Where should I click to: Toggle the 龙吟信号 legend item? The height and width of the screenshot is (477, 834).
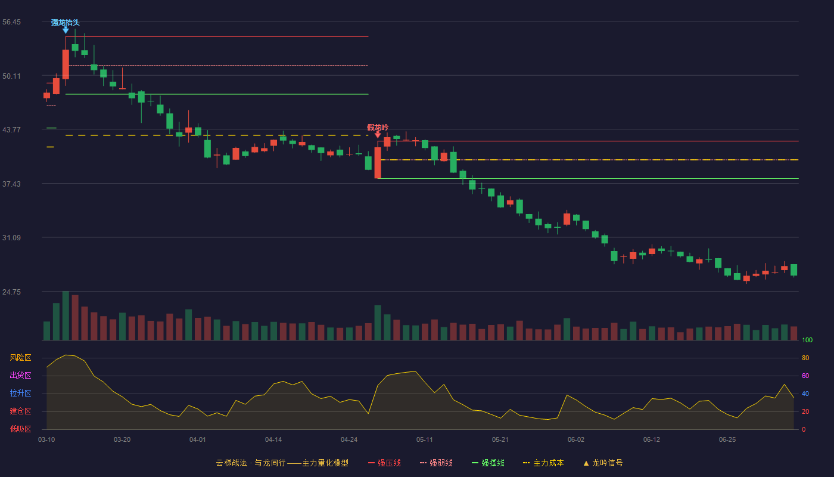[603, 463]
